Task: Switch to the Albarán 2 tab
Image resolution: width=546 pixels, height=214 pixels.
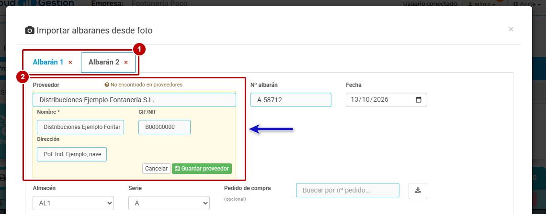Action: (x=104, y=62)
